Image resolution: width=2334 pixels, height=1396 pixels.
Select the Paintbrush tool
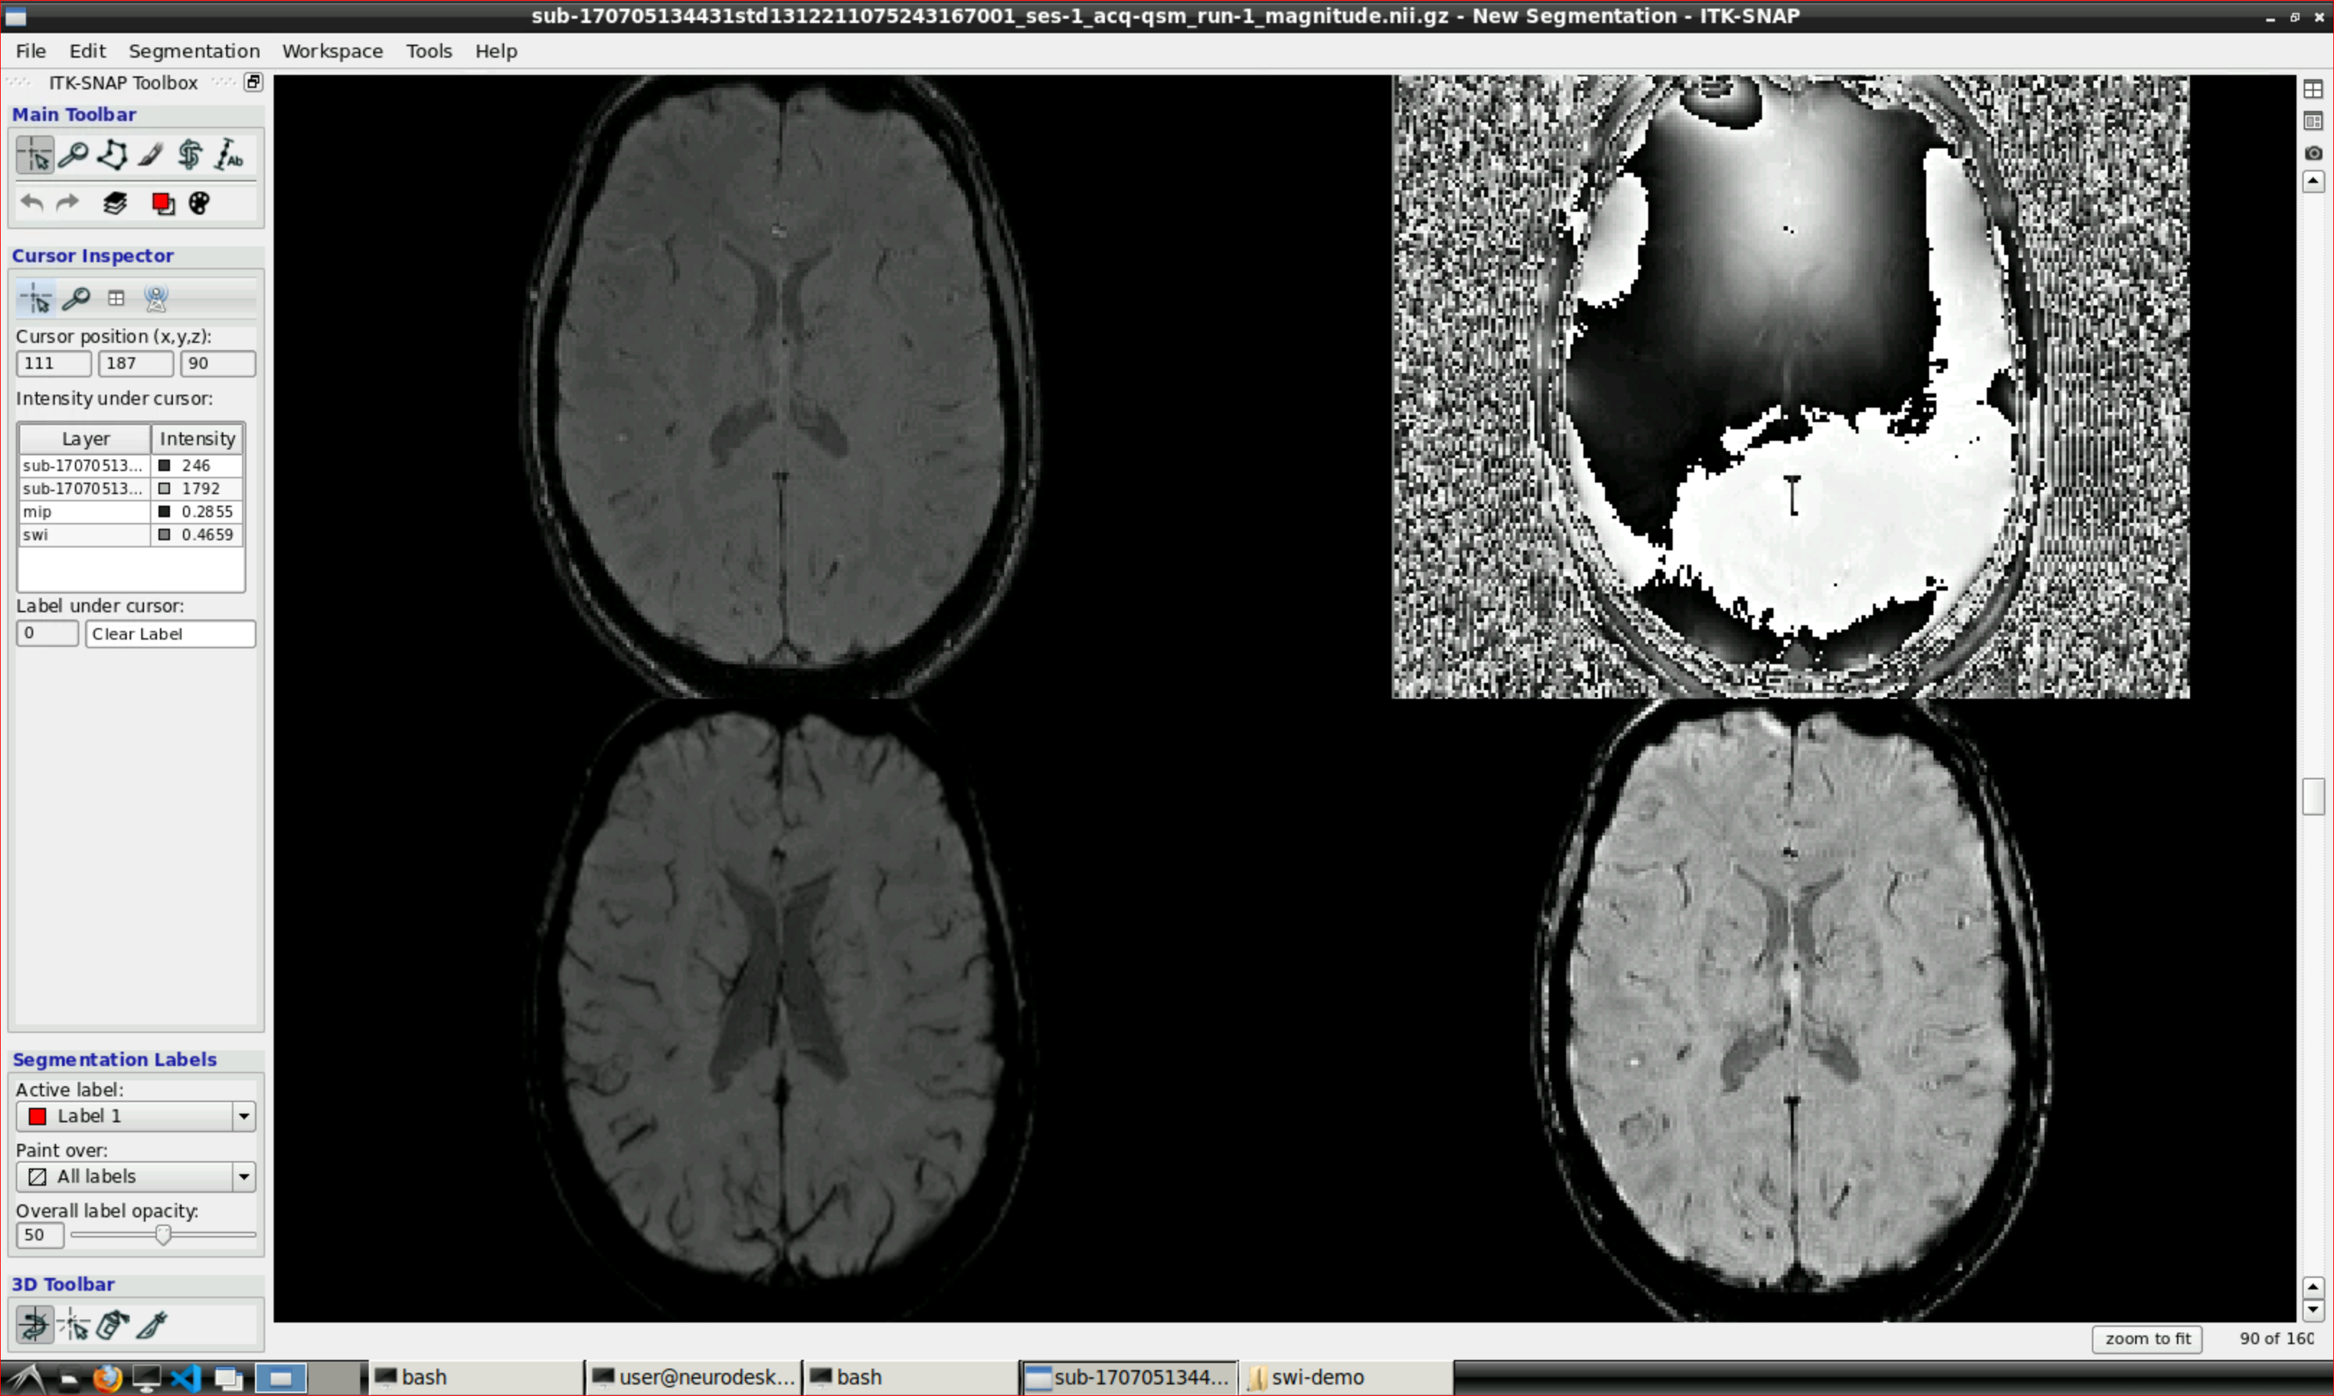(151, 155)
